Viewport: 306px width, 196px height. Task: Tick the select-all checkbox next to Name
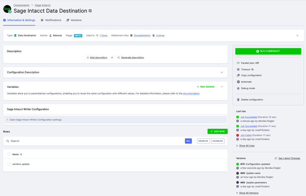pyautogui.click(x=9, y=154)
